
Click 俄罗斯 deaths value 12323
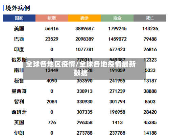150,60
